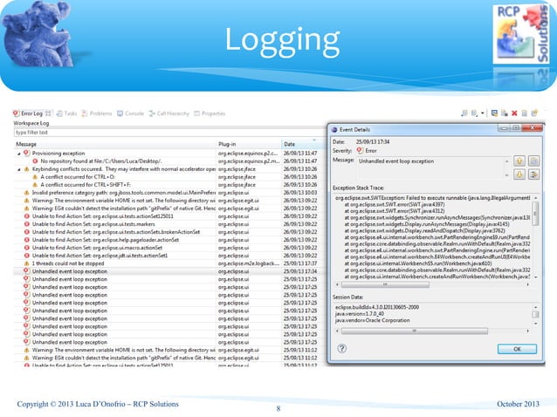
Task: Click the Message field text in Event Details
Action: [396, 161]
